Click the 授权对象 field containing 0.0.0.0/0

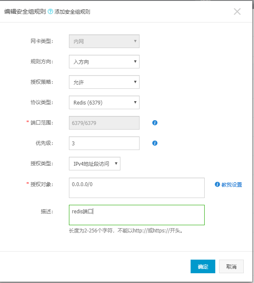137,188
